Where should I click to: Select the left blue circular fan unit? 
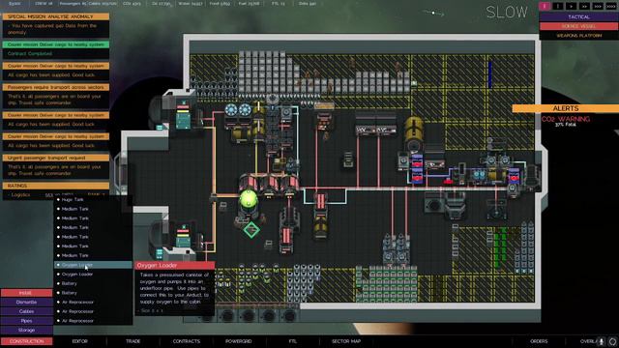click(x=231, y=109)
